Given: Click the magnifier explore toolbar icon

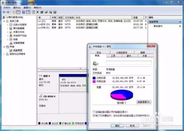Looking at the screenshot, I should tap(51, 12).
